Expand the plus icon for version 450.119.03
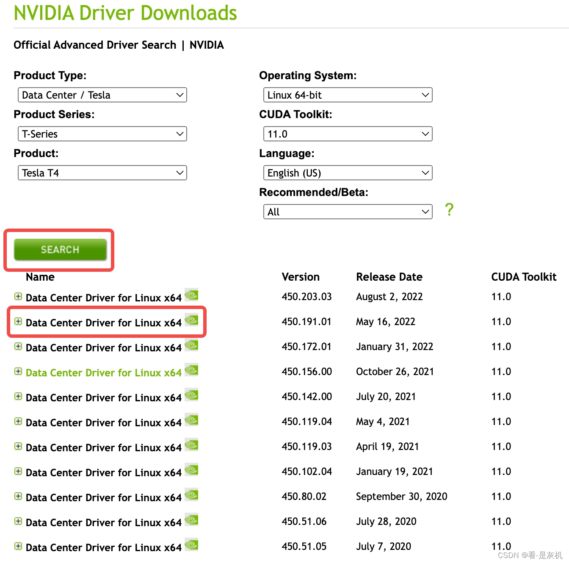This screenshot has height=563, width=569. pyautogui.click(x=18, y=446)
